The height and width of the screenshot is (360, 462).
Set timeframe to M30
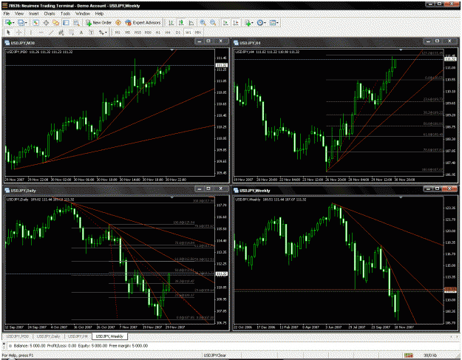click(148, 33)
